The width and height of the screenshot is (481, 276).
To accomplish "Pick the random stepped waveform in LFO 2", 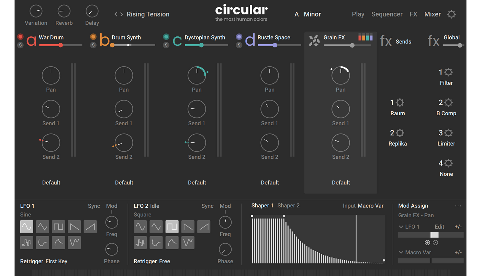I will point(140,243).
